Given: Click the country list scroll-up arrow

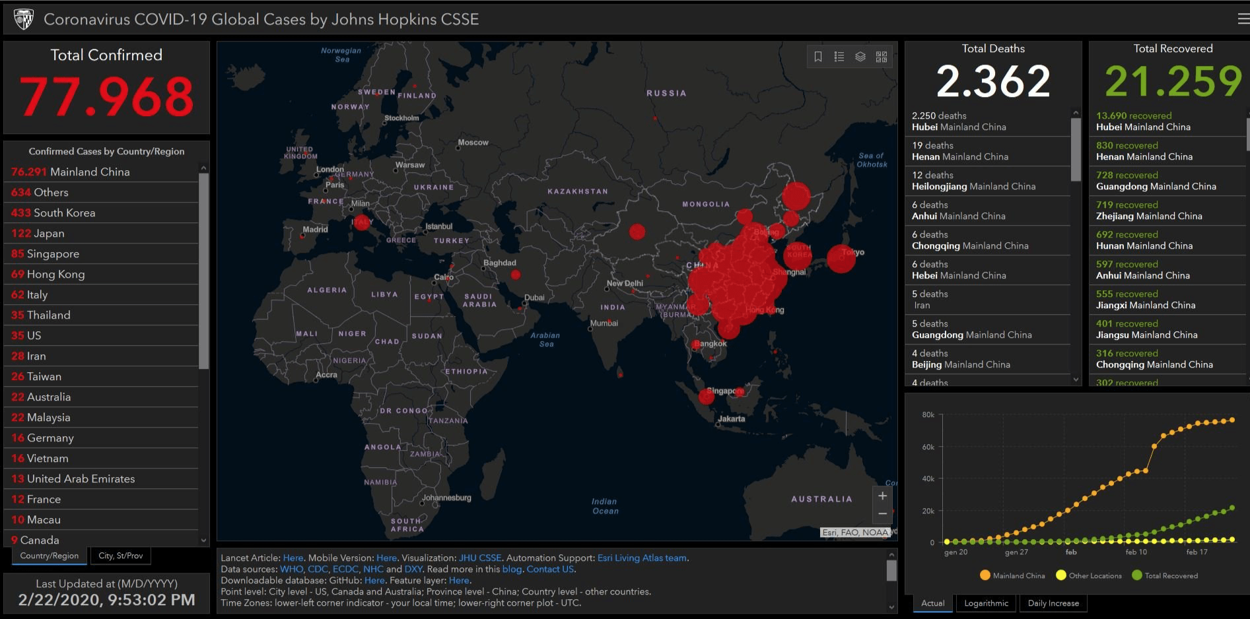Looking at the screenshot, I should tap(203, 168).
